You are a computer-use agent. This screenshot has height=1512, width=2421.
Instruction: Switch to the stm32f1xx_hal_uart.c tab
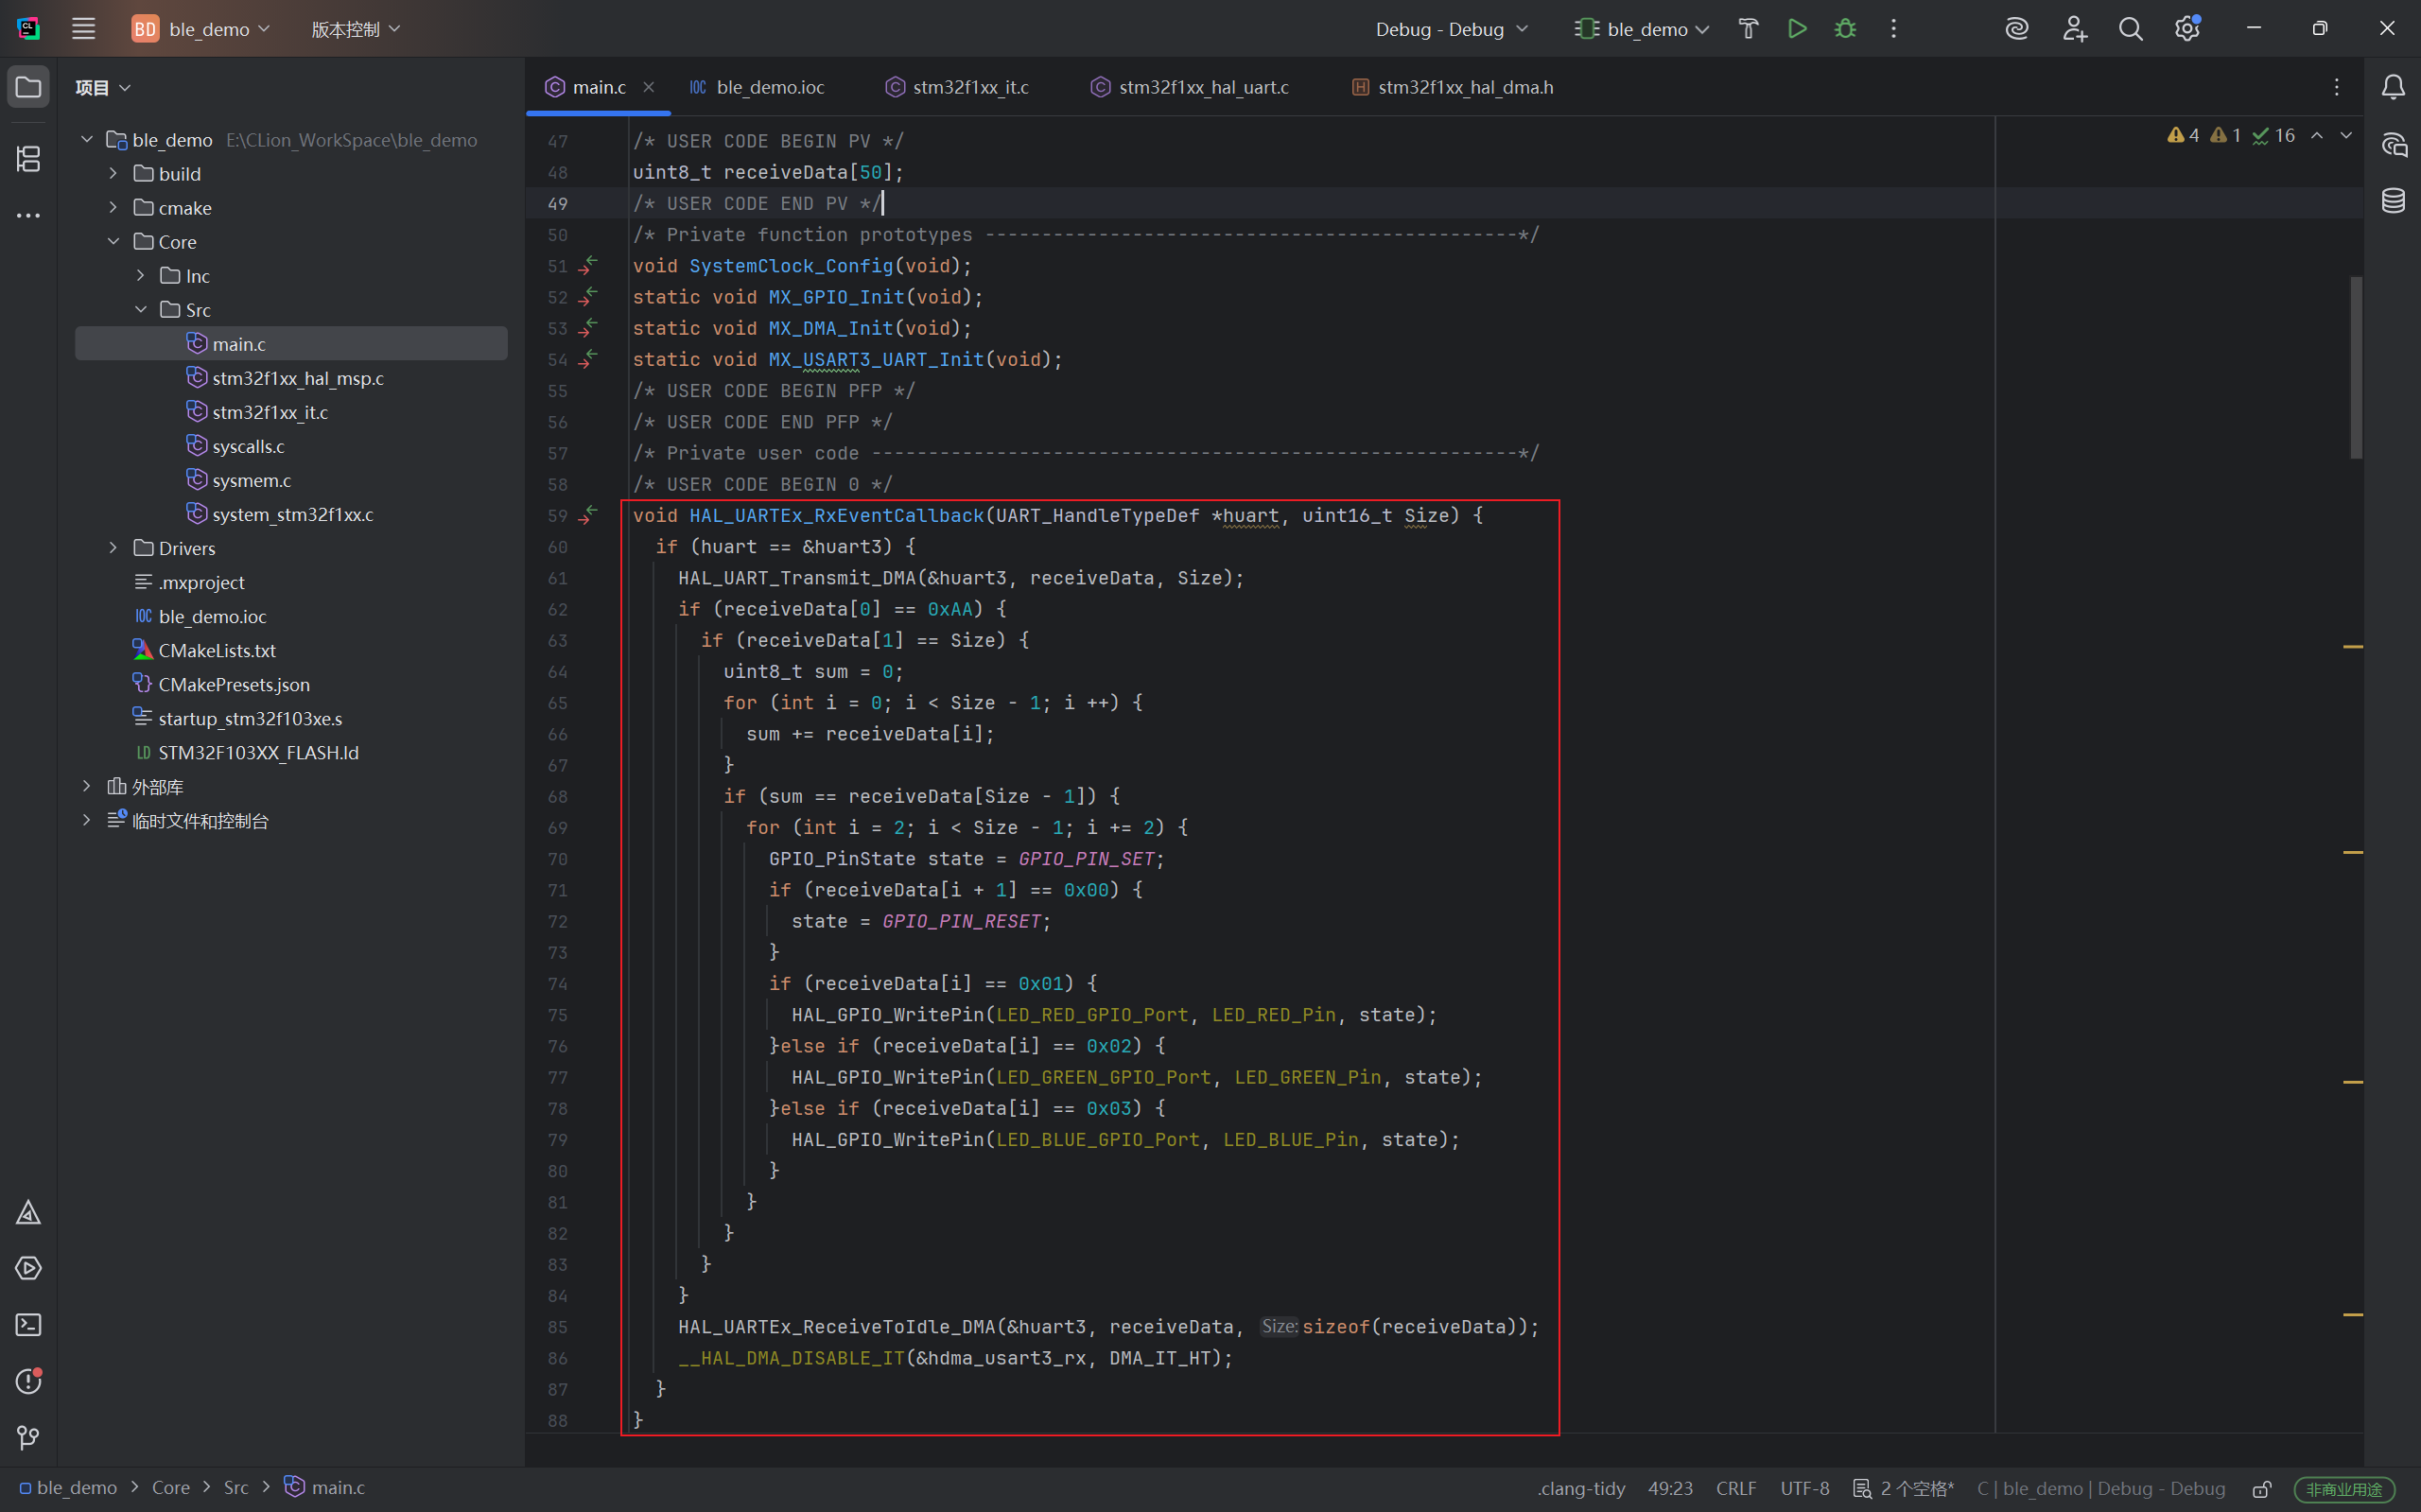click(1202, 87)
